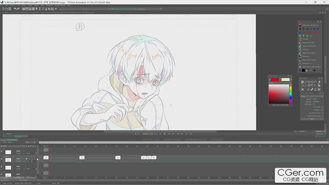Click the left eyedropper in the color panel
The height and width of the screenshot is (185, 329).
270,80
